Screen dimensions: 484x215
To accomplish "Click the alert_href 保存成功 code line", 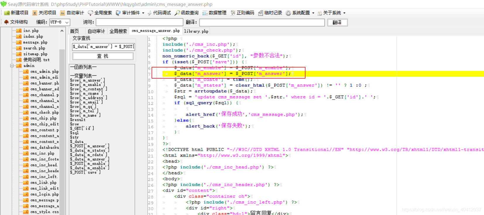I will [244, 114].
